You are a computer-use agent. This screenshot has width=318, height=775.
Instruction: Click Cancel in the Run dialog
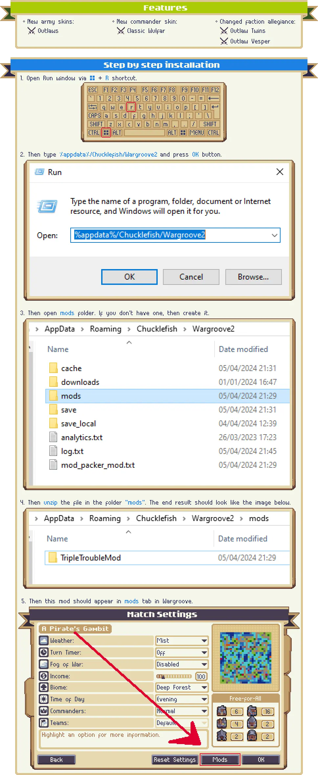pos(191,277)
